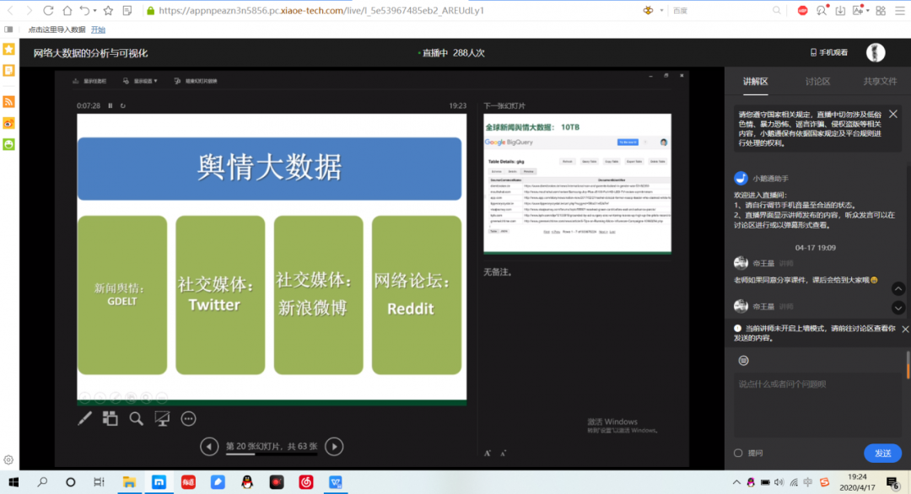
Task: Increase notes text size icon
Action: click(x=488, y=453)
